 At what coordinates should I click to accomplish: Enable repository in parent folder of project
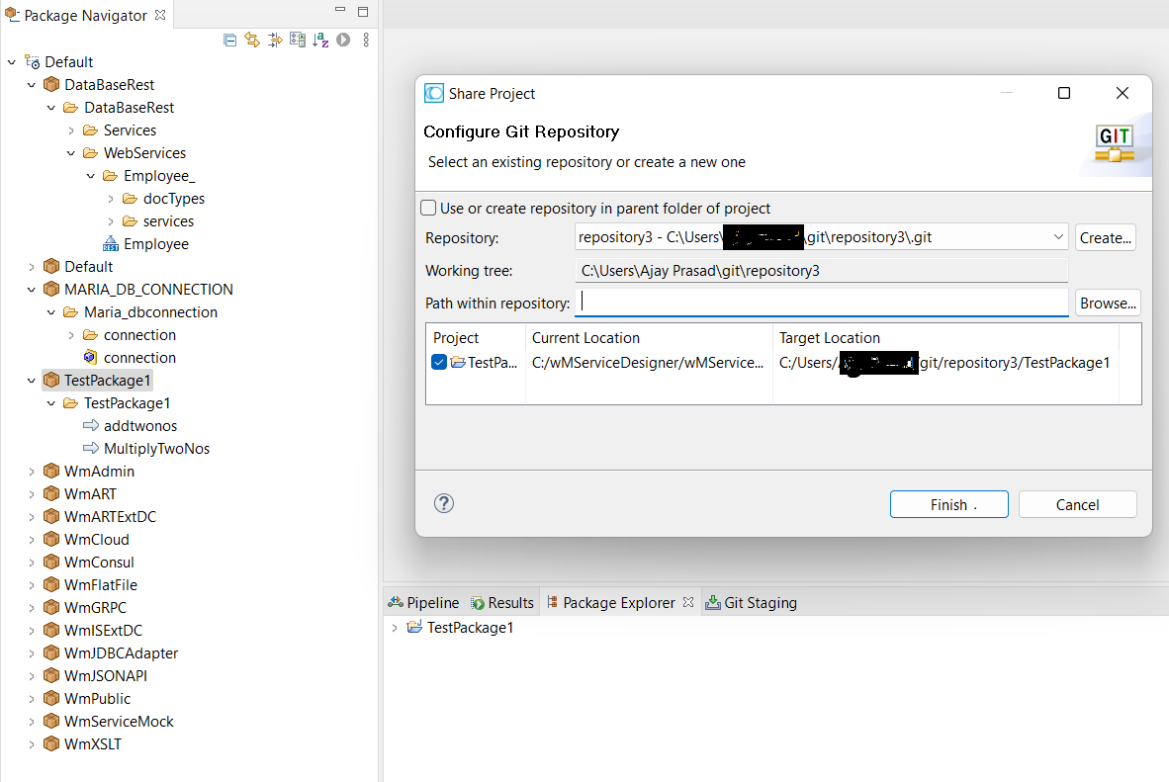[428, 207]
